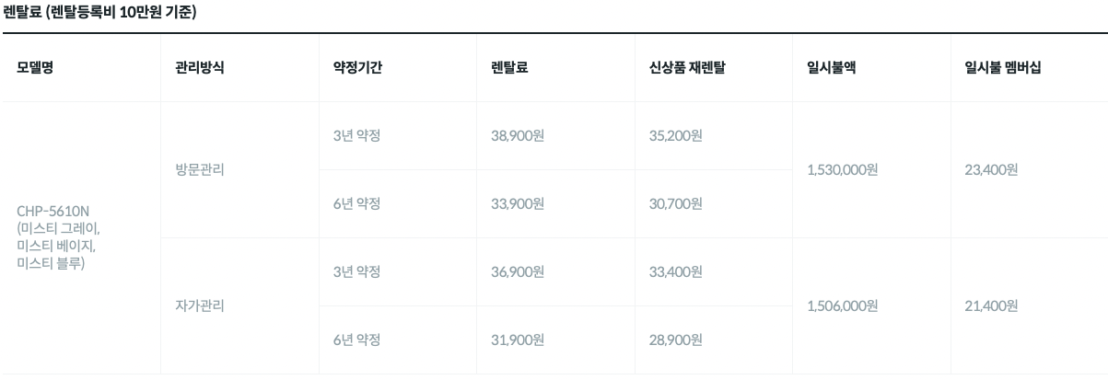Select the 35,200원 re-rental price
Screen dimensions: 1108x380
[676, 135]
